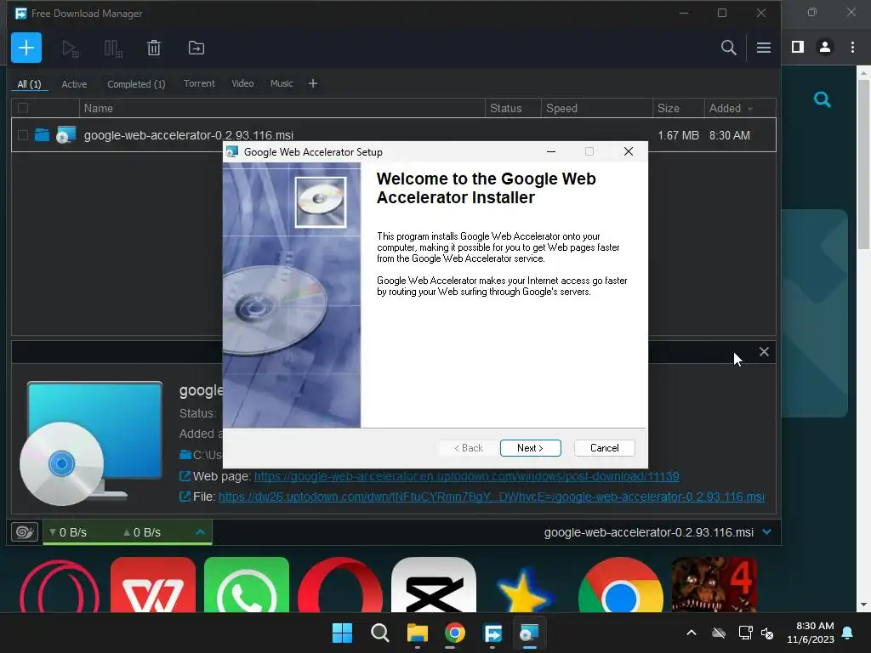Click the large disc thumbnail in details
This screenshot has width=871, height=653.
click(x=92, y=444)
